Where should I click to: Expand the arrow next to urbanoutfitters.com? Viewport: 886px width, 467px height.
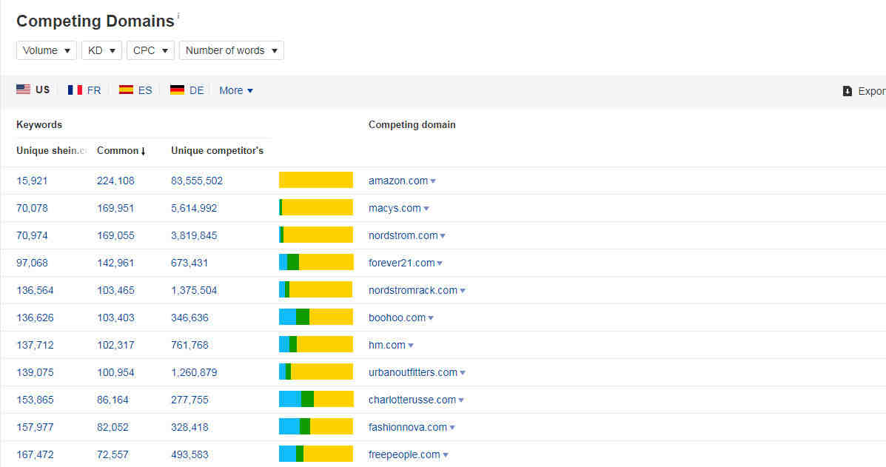(462, 373)
